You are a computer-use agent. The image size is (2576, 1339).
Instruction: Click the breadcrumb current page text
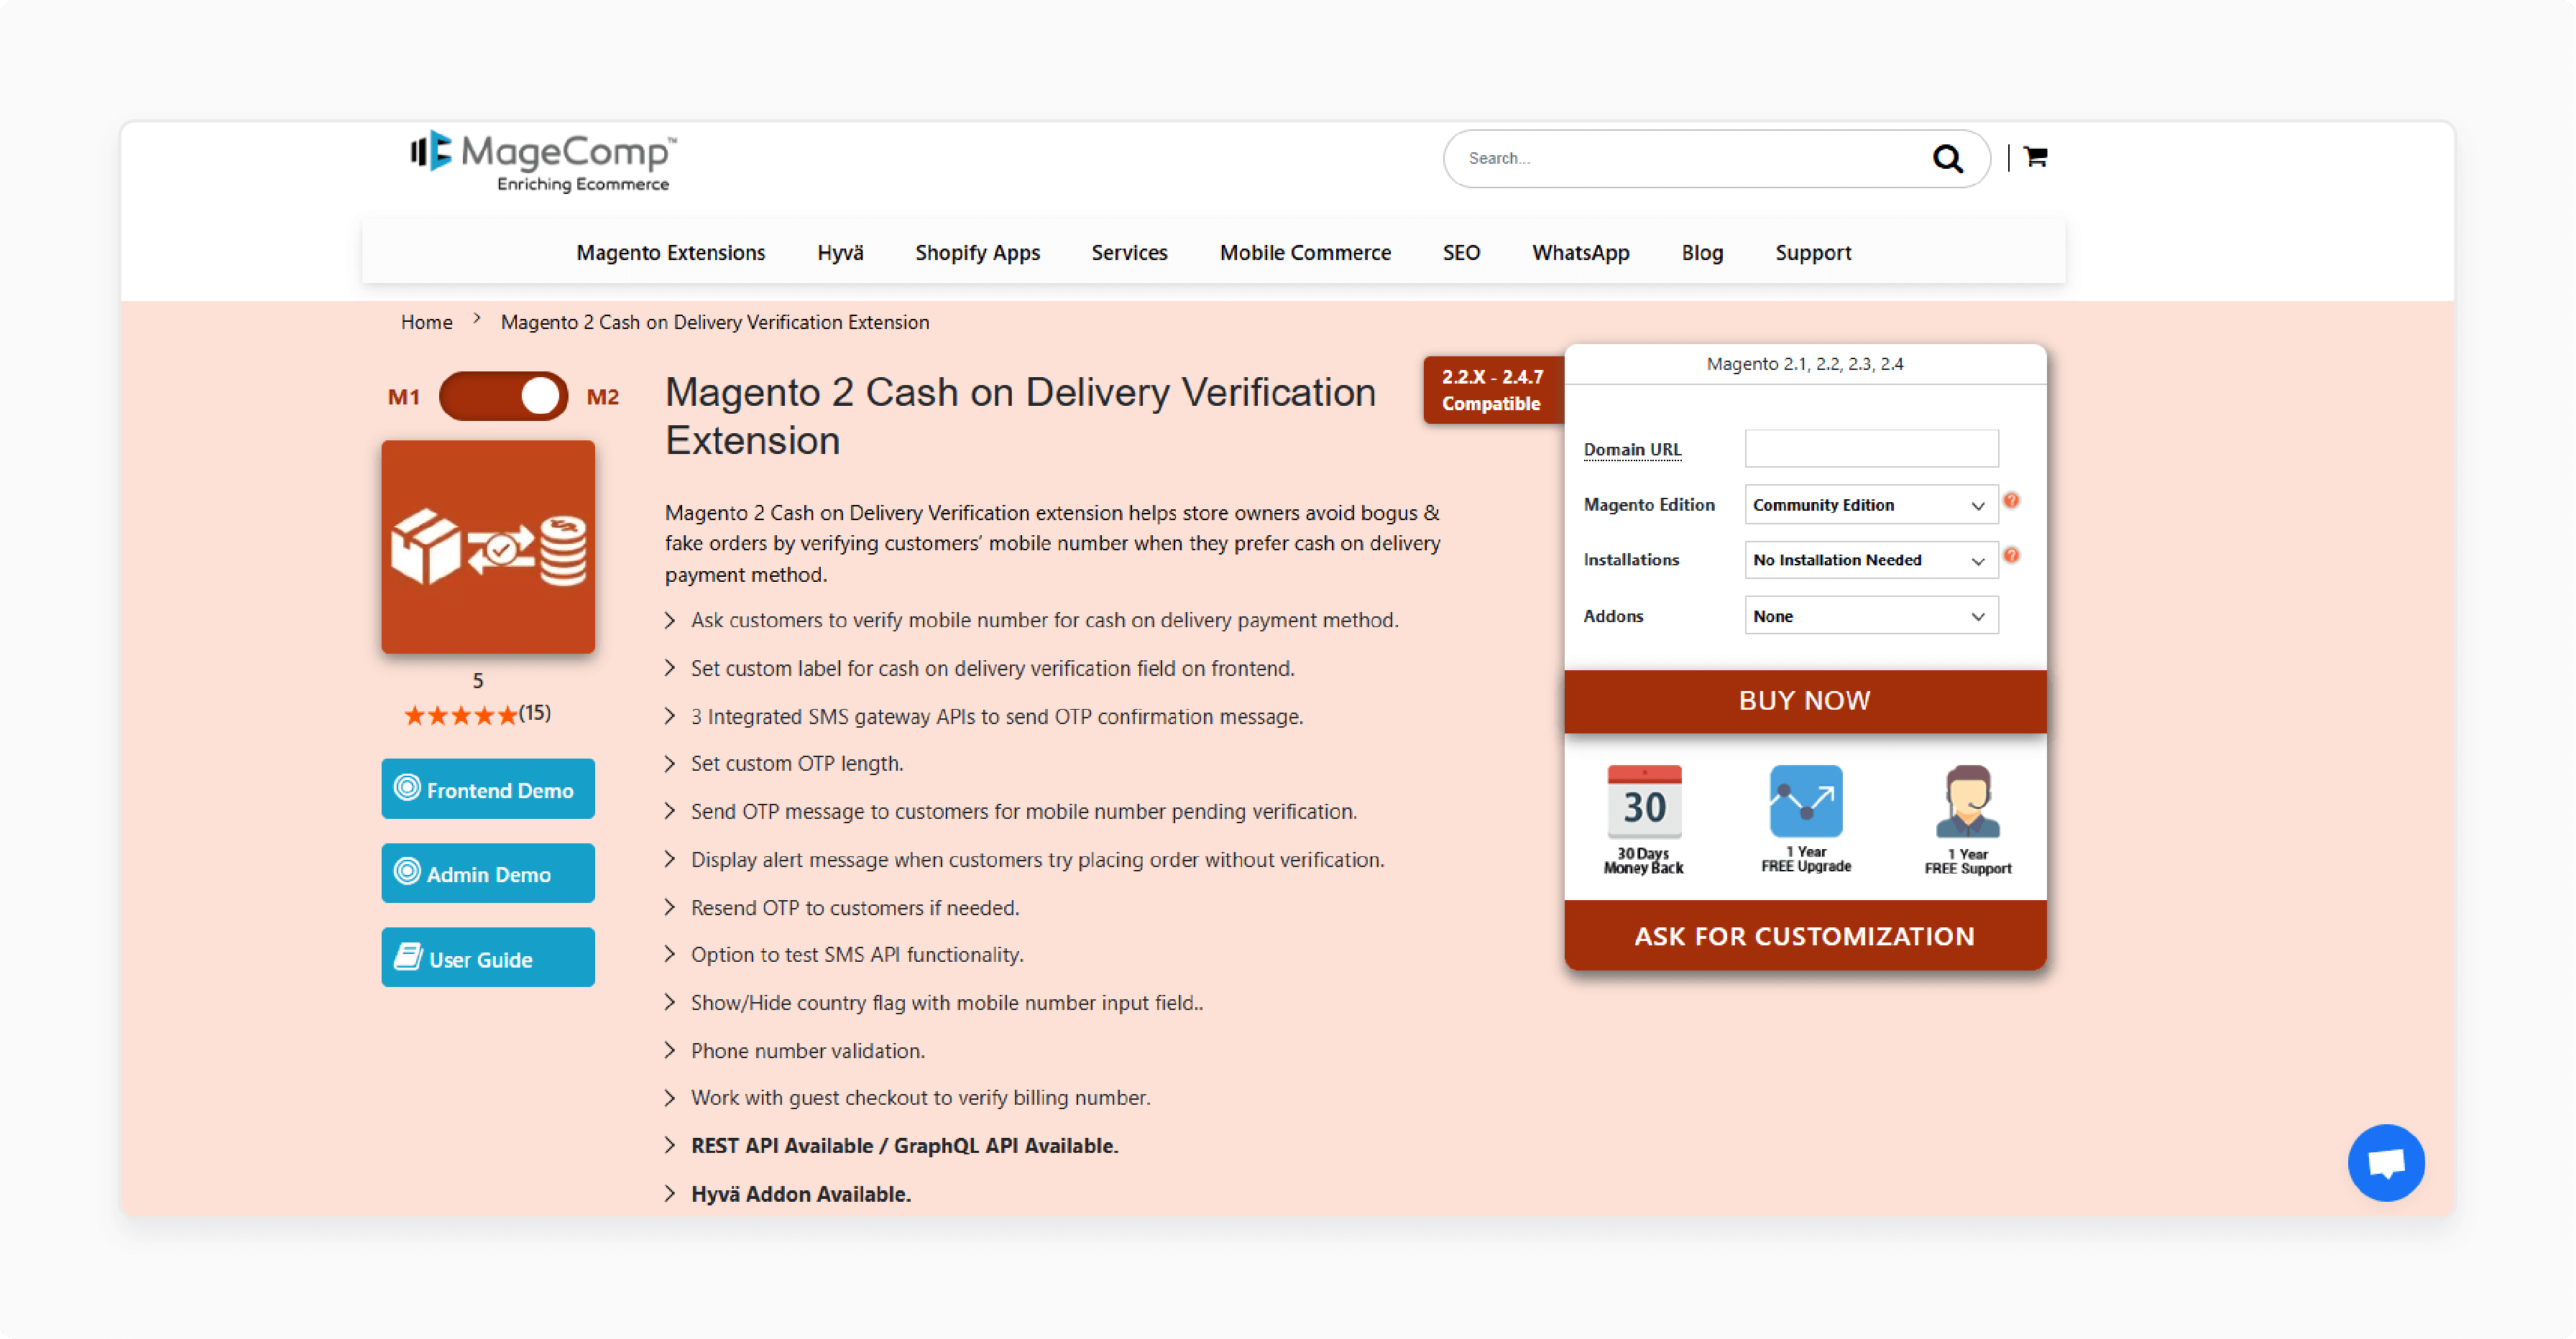click(x=715, y=322)
